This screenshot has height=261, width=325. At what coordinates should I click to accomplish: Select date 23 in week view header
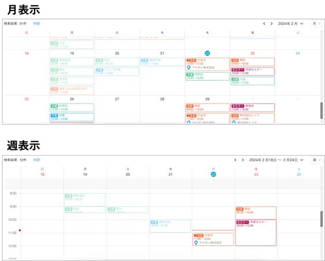256,175
